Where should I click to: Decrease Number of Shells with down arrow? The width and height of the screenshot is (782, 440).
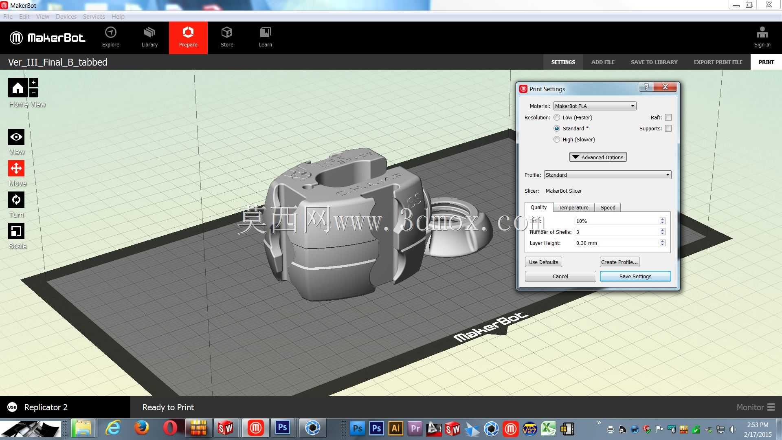point(663,234)
